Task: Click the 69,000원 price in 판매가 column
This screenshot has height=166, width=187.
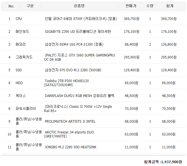Action: [131, 83]
